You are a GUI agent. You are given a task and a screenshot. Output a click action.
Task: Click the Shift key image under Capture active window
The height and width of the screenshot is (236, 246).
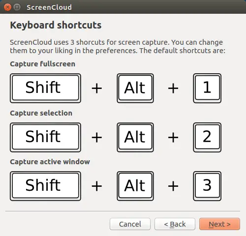point(45,186)
